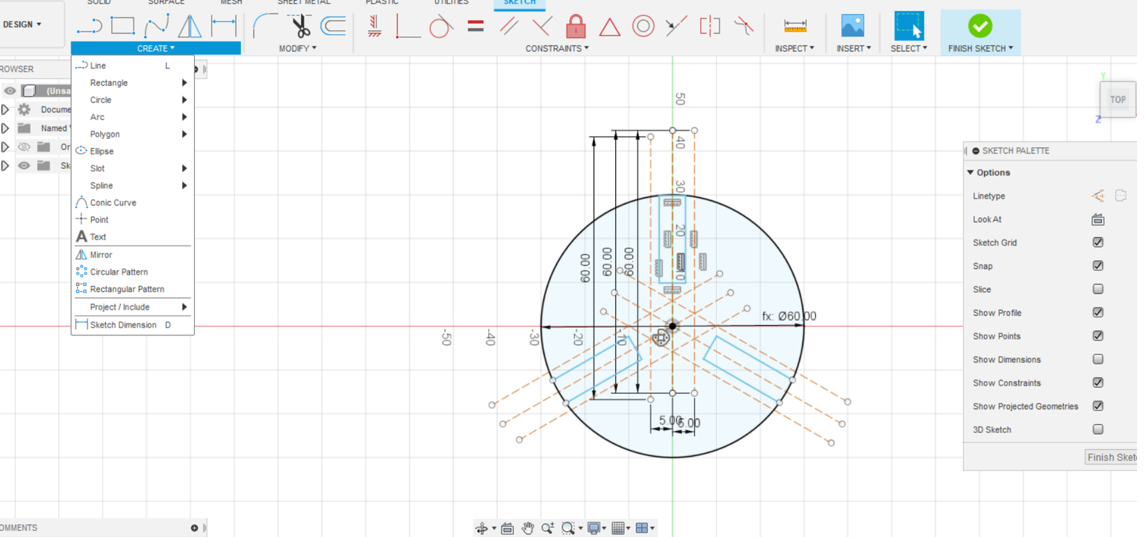
Task: Select the Rectangle tool icon in toolbar
Action: tap(123, 27)
